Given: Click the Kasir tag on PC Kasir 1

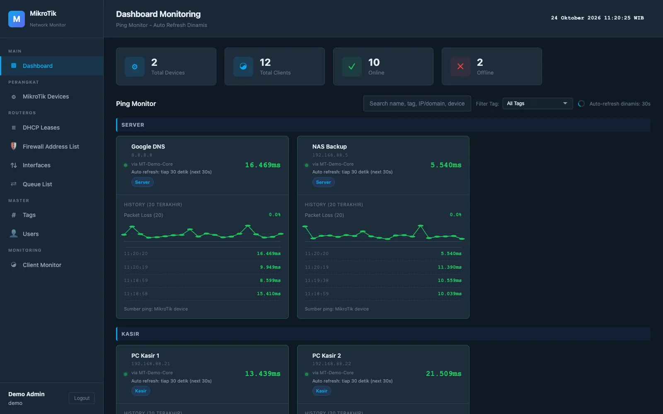Looking at the screenshot, I should tap(141, 391).
